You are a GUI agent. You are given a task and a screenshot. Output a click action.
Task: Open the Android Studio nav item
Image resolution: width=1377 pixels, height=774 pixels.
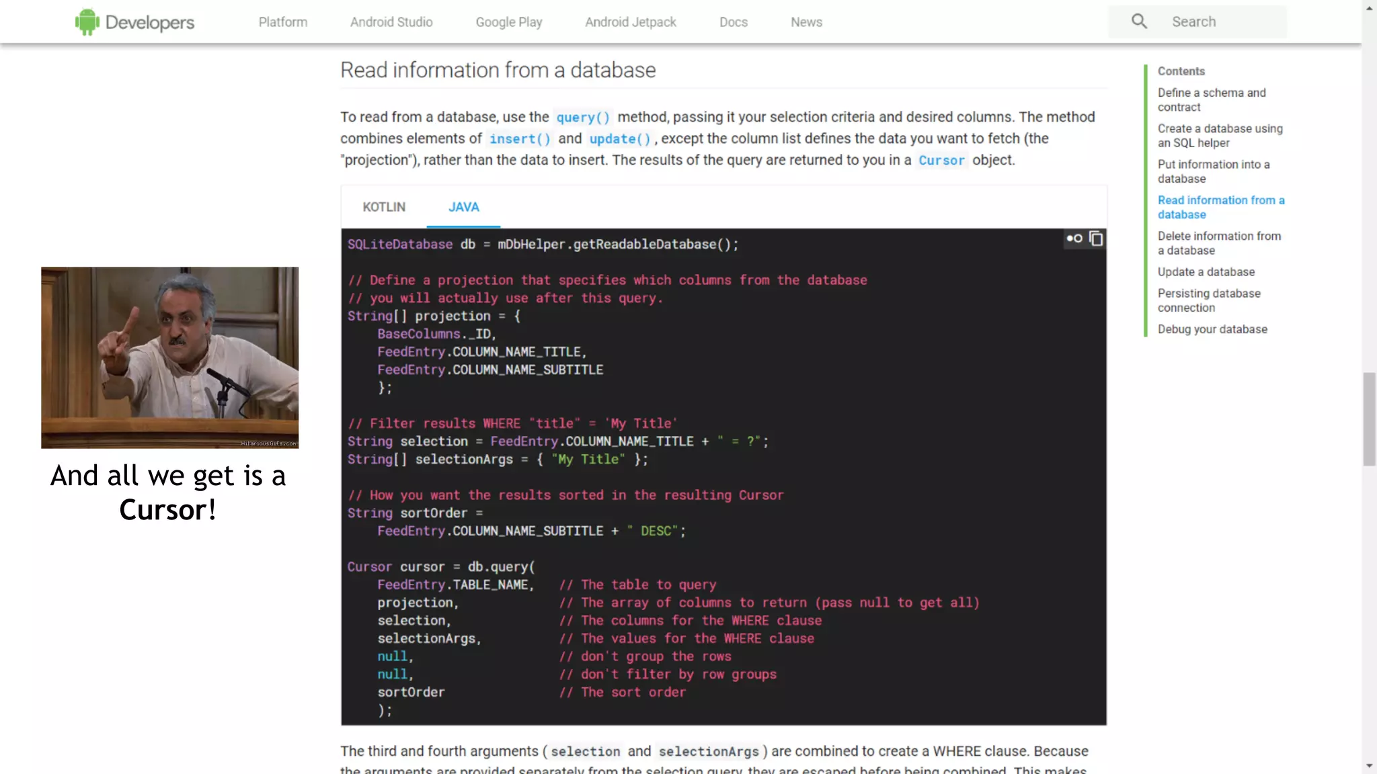click(x=391, y=22)
